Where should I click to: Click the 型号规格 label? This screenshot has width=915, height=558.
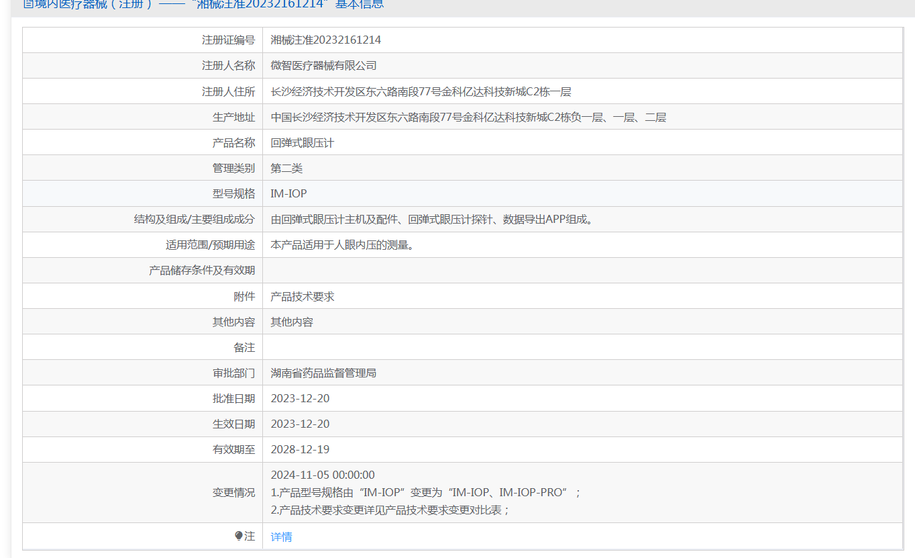(234, 194)
